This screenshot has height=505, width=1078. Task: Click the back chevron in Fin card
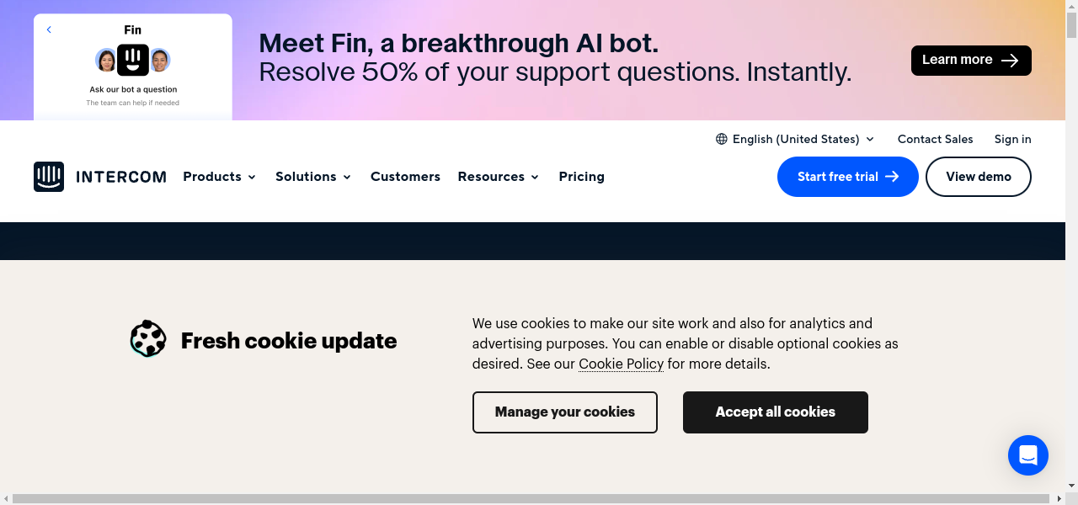tap(49, 30)
